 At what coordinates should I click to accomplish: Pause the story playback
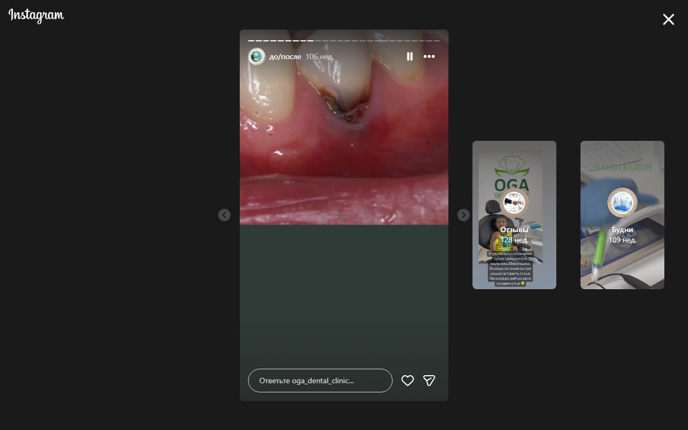(x=410, y=56)
